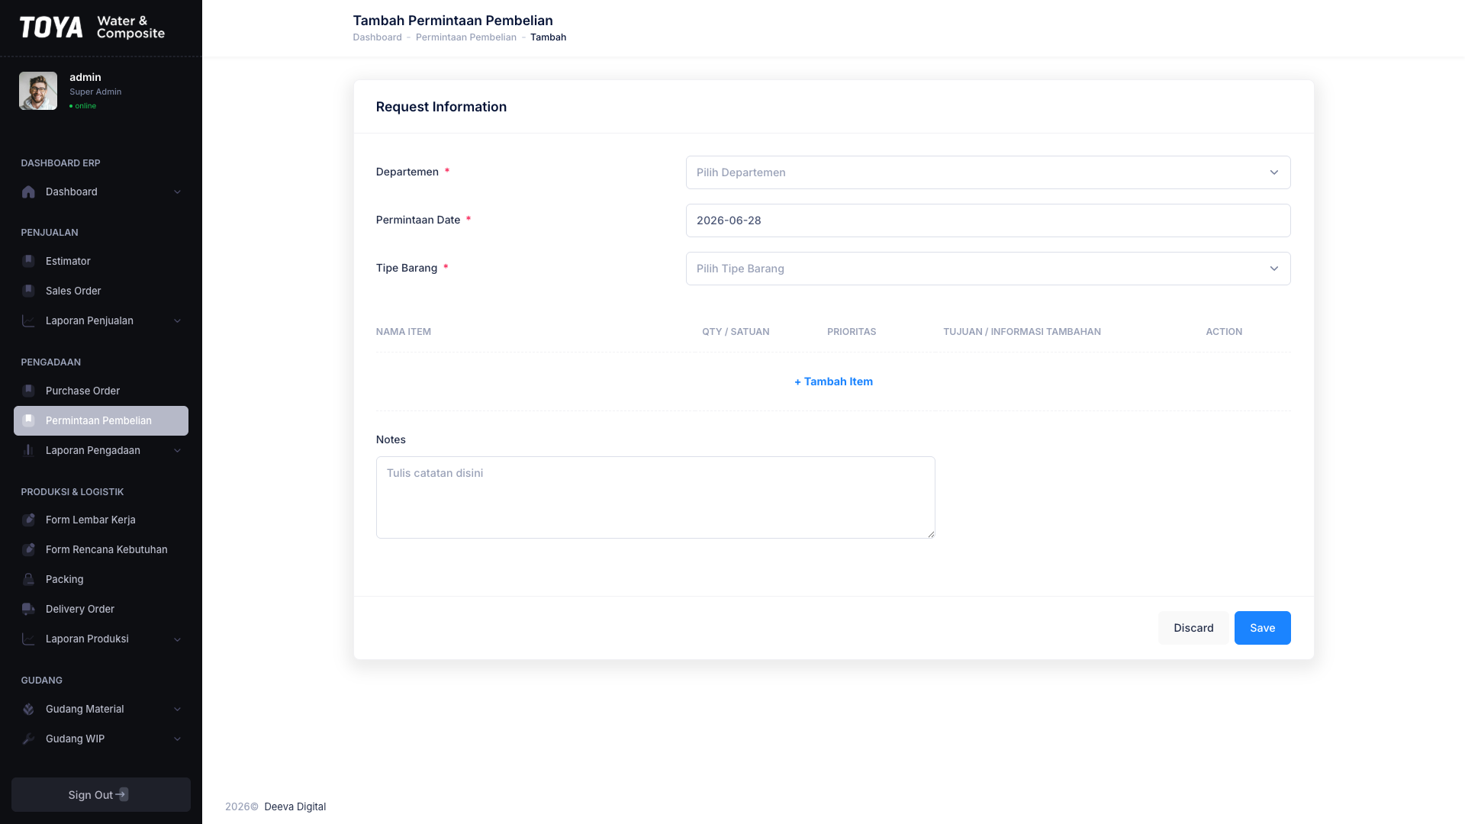Click the Form Rencana Kebutuhan icon

pyautogui.click(x=28, y=549)
